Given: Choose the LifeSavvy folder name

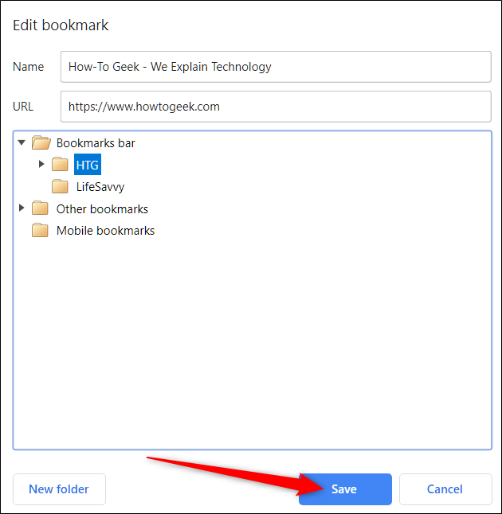Looking at the screenshot, I should (x=100, y=187).
